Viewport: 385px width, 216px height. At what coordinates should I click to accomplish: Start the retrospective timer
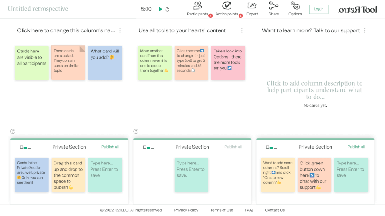coord(161,9)
